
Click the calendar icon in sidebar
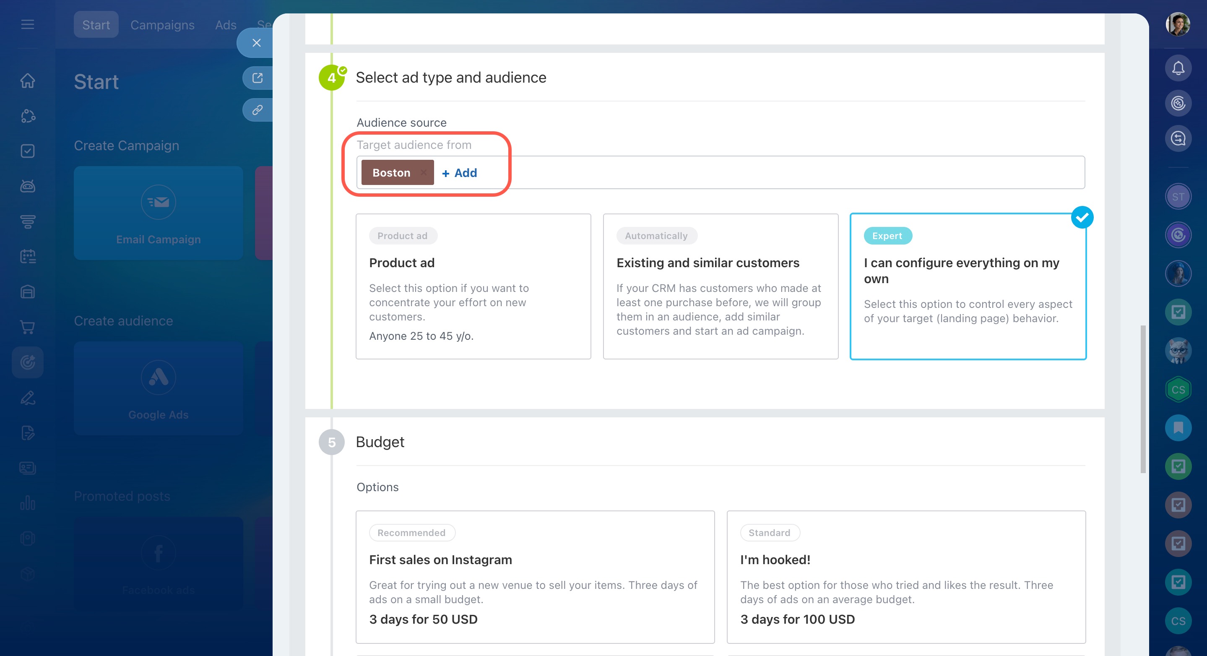[28, 256]
